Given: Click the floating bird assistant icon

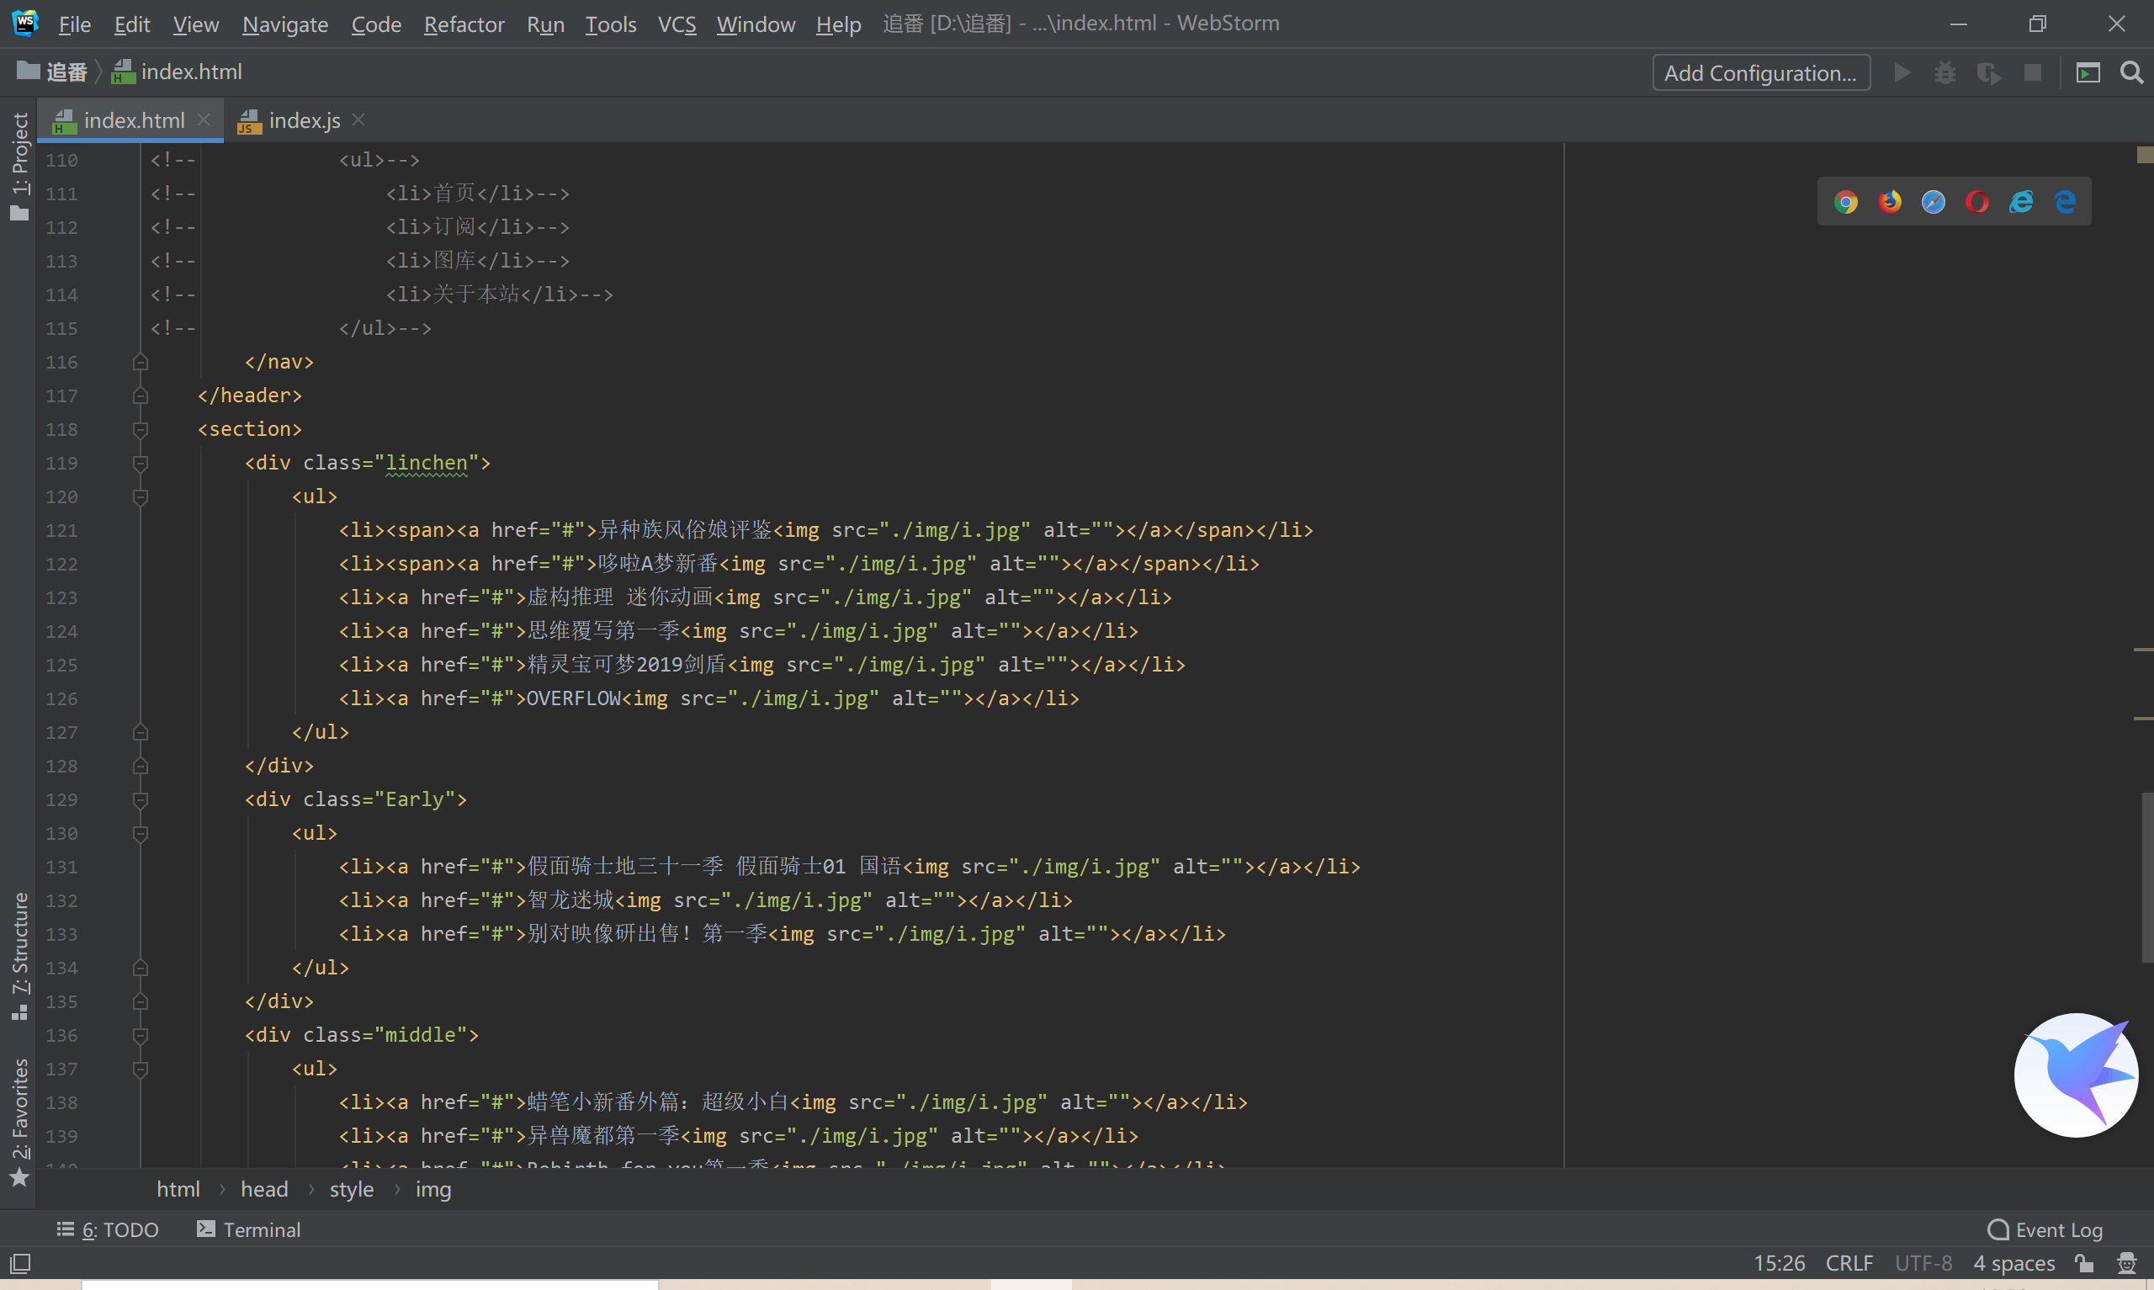Looking at the screenshot, I should pyautogui.click(x=2076, y=1075).
